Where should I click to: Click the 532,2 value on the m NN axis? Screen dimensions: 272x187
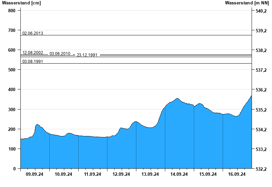click(x=261, y=169)
